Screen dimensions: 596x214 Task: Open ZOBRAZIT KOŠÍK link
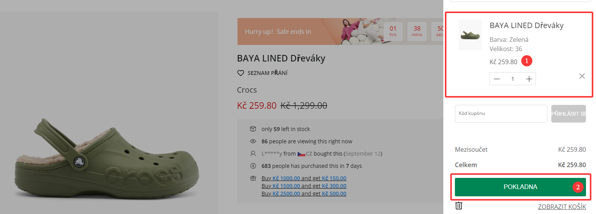pyautogui.click(x=562, y=207)
